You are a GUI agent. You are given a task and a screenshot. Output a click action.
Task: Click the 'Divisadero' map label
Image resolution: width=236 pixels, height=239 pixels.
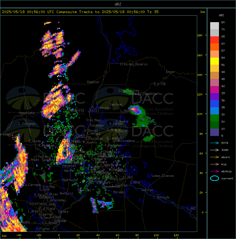pyautogui.click(x=126, y=141)
